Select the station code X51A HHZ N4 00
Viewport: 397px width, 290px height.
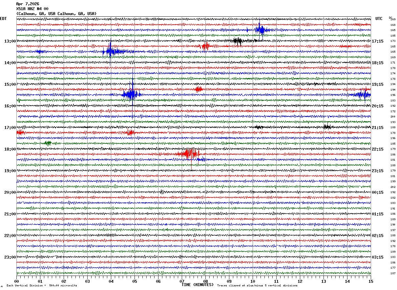32,9
